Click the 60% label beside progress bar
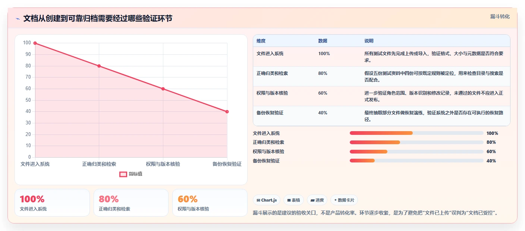 (491, 152)
